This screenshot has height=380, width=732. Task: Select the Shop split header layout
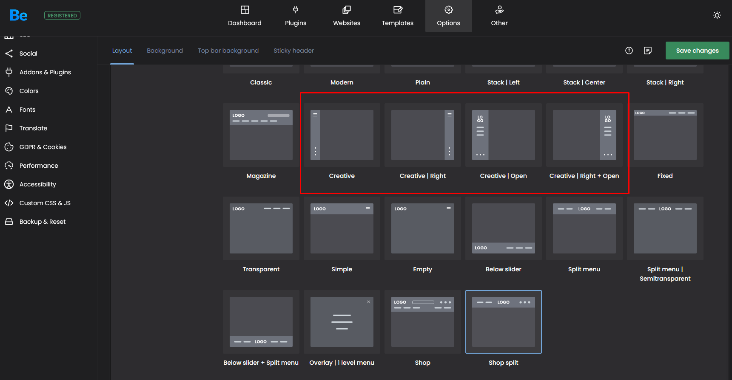[504, 322]
